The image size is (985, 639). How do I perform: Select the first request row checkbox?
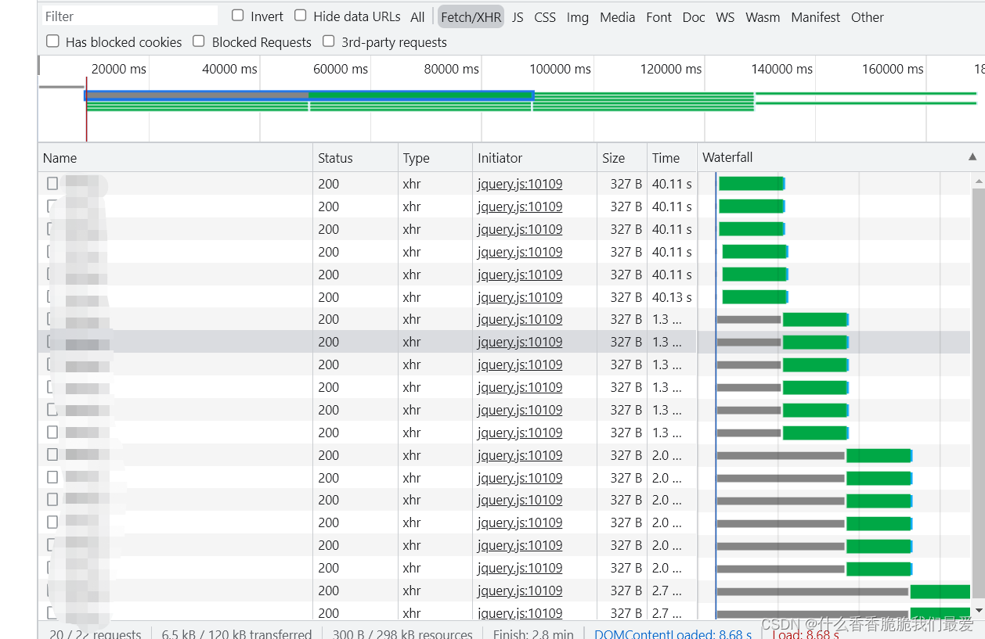(x=52, y=184)
